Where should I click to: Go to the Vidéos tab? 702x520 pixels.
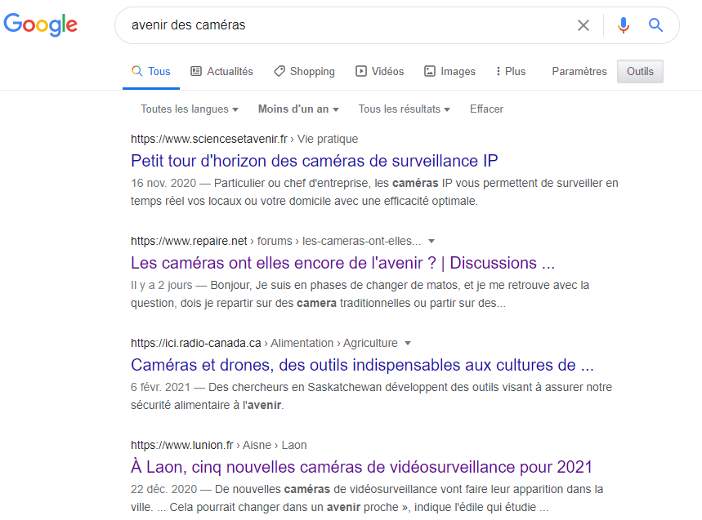380,72
